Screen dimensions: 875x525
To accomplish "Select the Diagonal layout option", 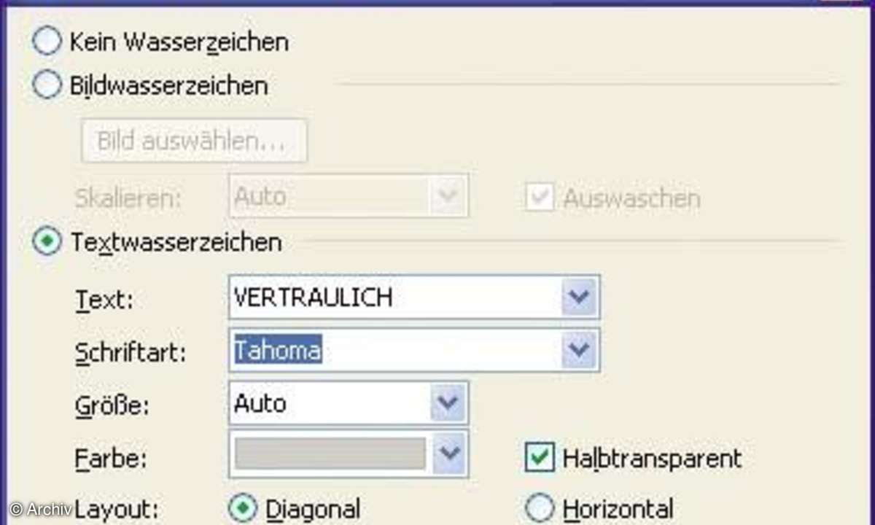I will (x=243, y=509).
